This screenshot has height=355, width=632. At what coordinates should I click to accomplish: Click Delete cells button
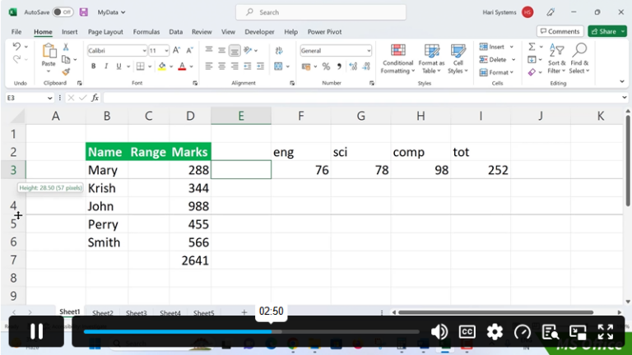[493, 59]
